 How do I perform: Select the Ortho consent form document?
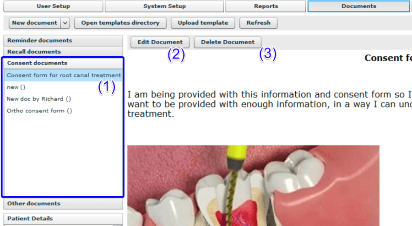(39, 111)
